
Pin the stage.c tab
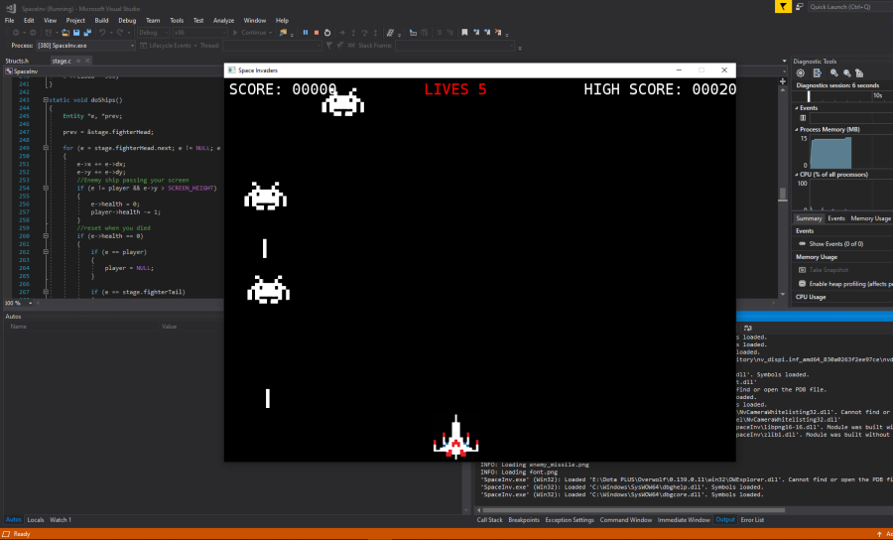point(78,61)
